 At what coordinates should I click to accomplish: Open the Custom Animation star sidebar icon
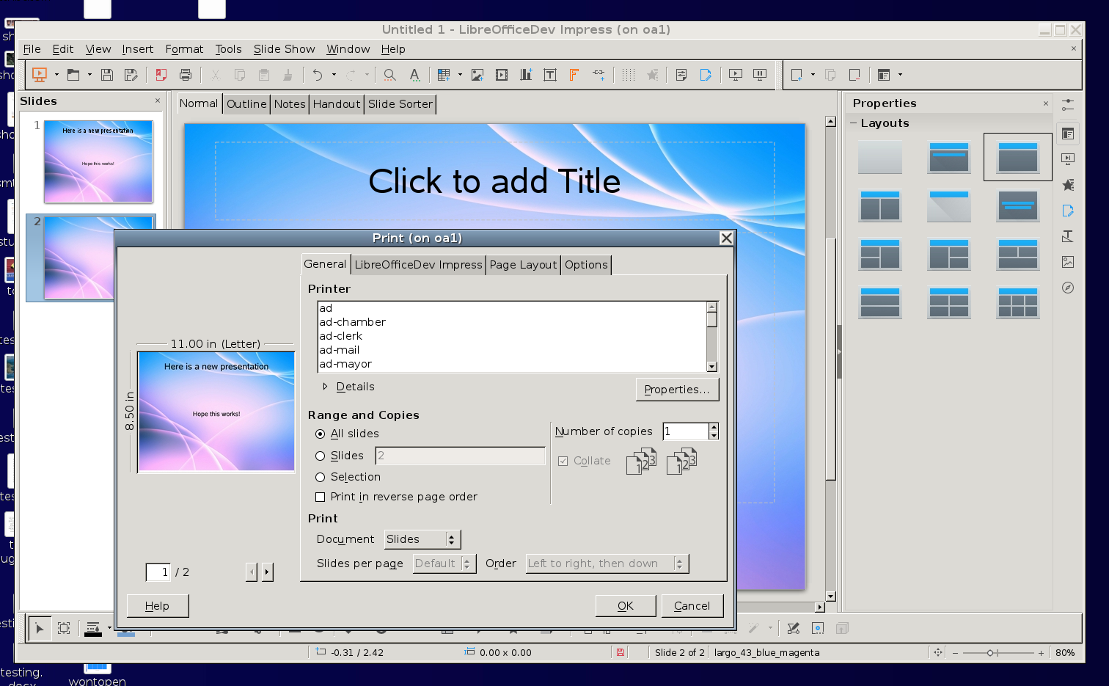pos(1068,185)
